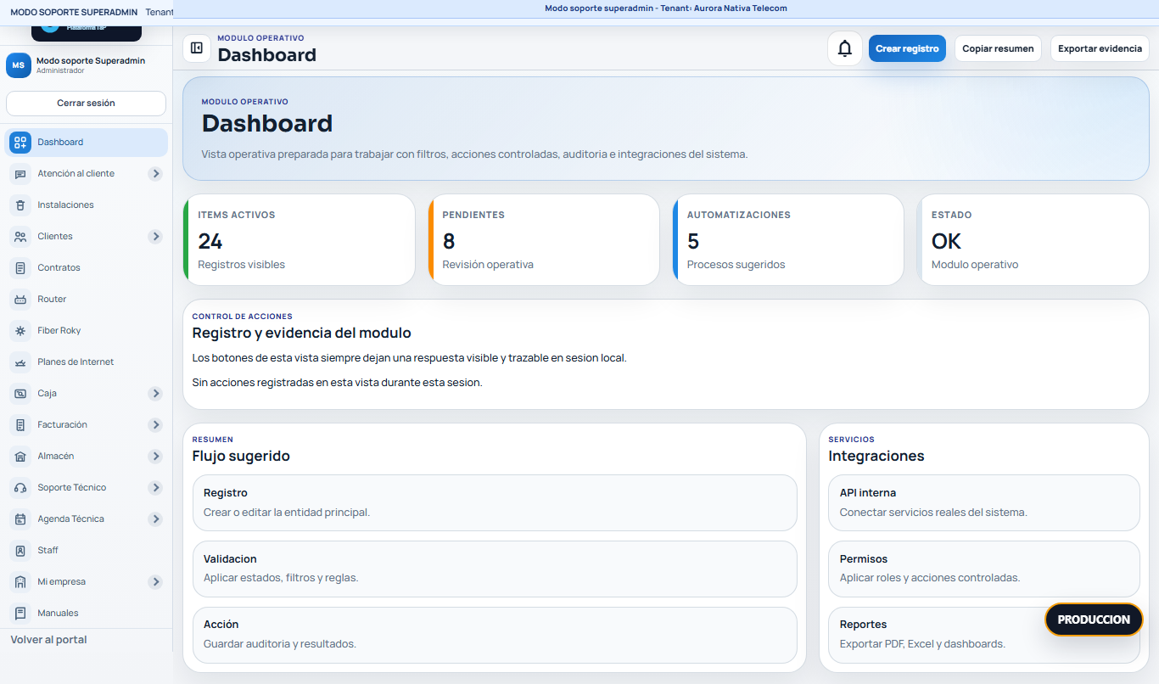Image resolution: width=1159 pixels, height=684 pixels.
Task: Select the Validacion flow step card
Action: point(495,569)
